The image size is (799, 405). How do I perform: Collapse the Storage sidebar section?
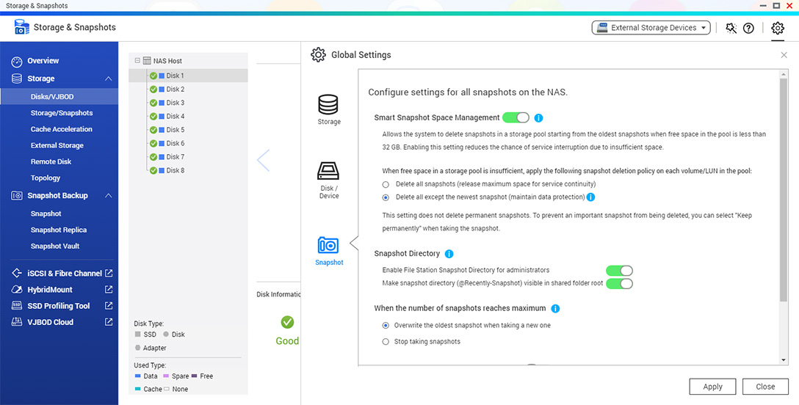108,79
